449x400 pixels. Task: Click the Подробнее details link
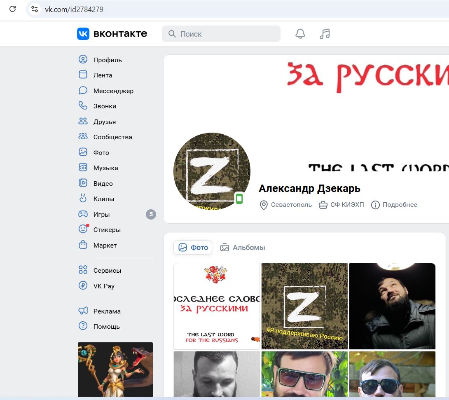[x=400, y=205]
